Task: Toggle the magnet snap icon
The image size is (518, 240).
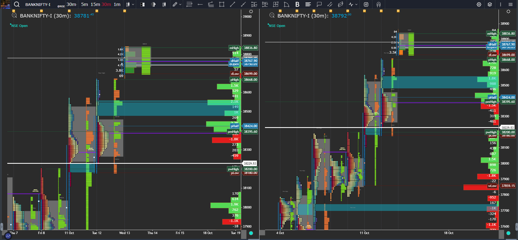Action: pyautogui.click(x=378, y=4)
